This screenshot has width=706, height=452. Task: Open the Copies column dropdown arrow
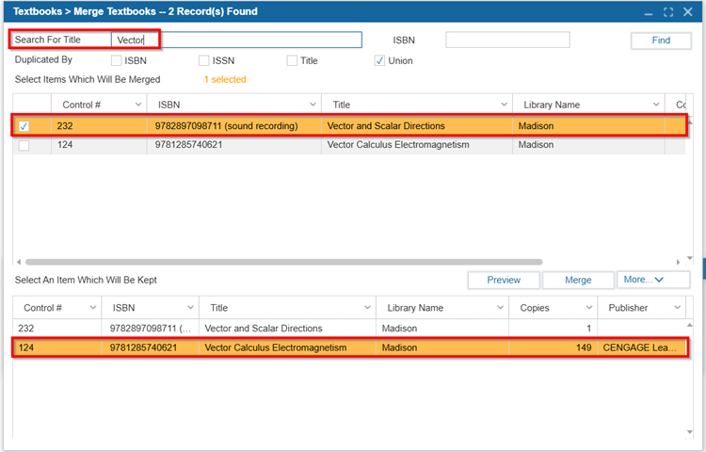click(588, 308)
